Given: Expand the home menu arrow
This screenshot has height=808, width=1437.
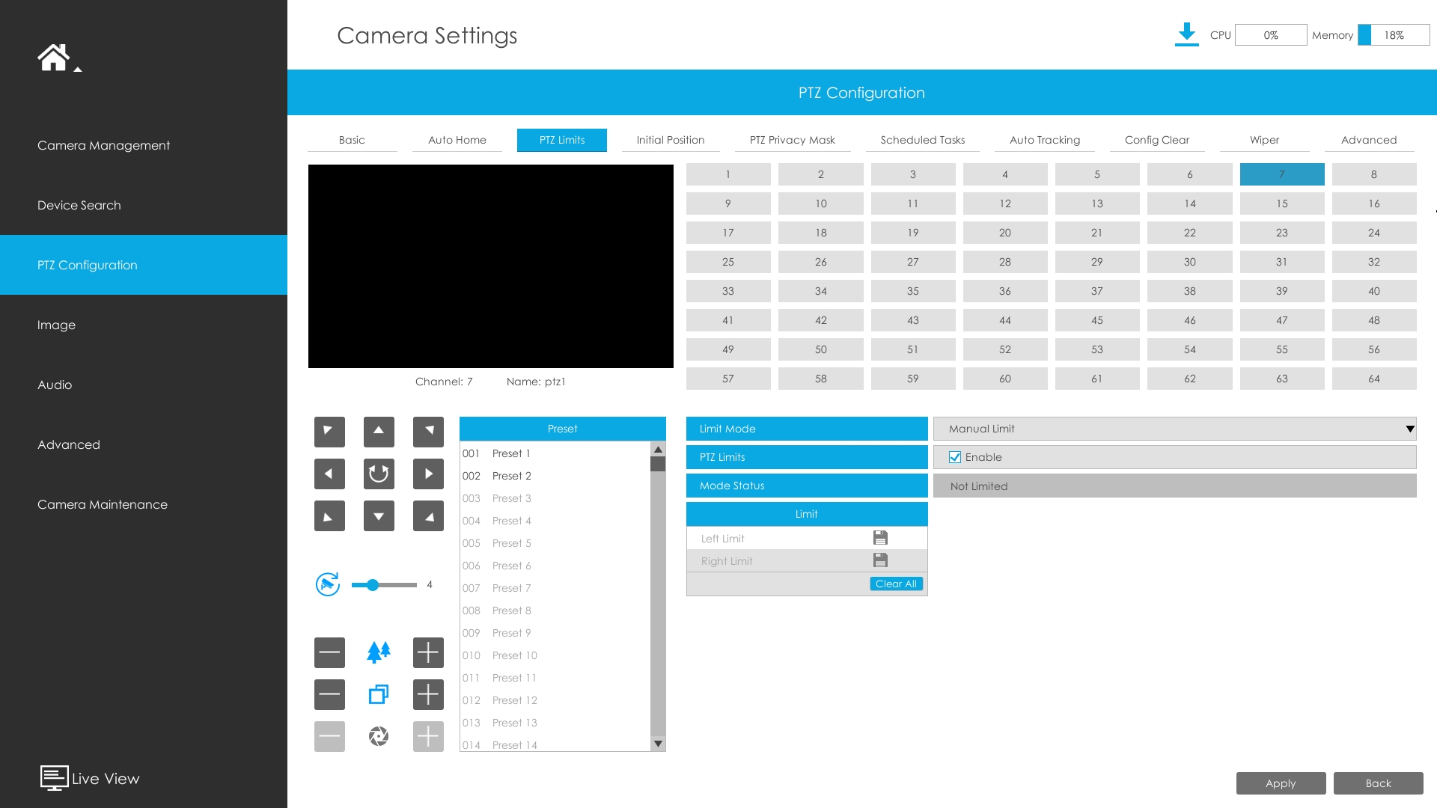Looking at the screenshot, I should pyautogui.click(x=78, y=70).
